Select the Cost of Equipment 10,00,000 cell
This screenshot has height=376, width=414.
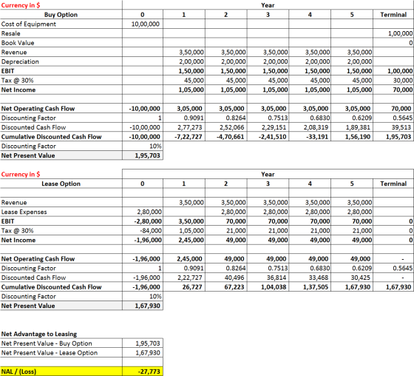[143, 24]
